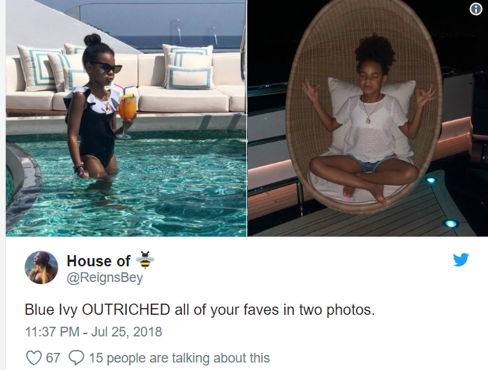The width and height of the screenshot is (488, 370).
Task: Open replies via the speech bubble icon
Action: 76,358
